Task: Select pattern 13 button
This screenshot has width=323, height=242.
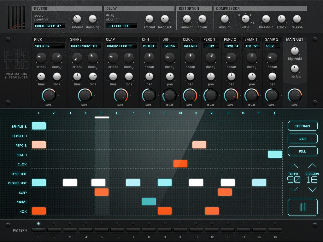Action: click(x=228, y=230)
